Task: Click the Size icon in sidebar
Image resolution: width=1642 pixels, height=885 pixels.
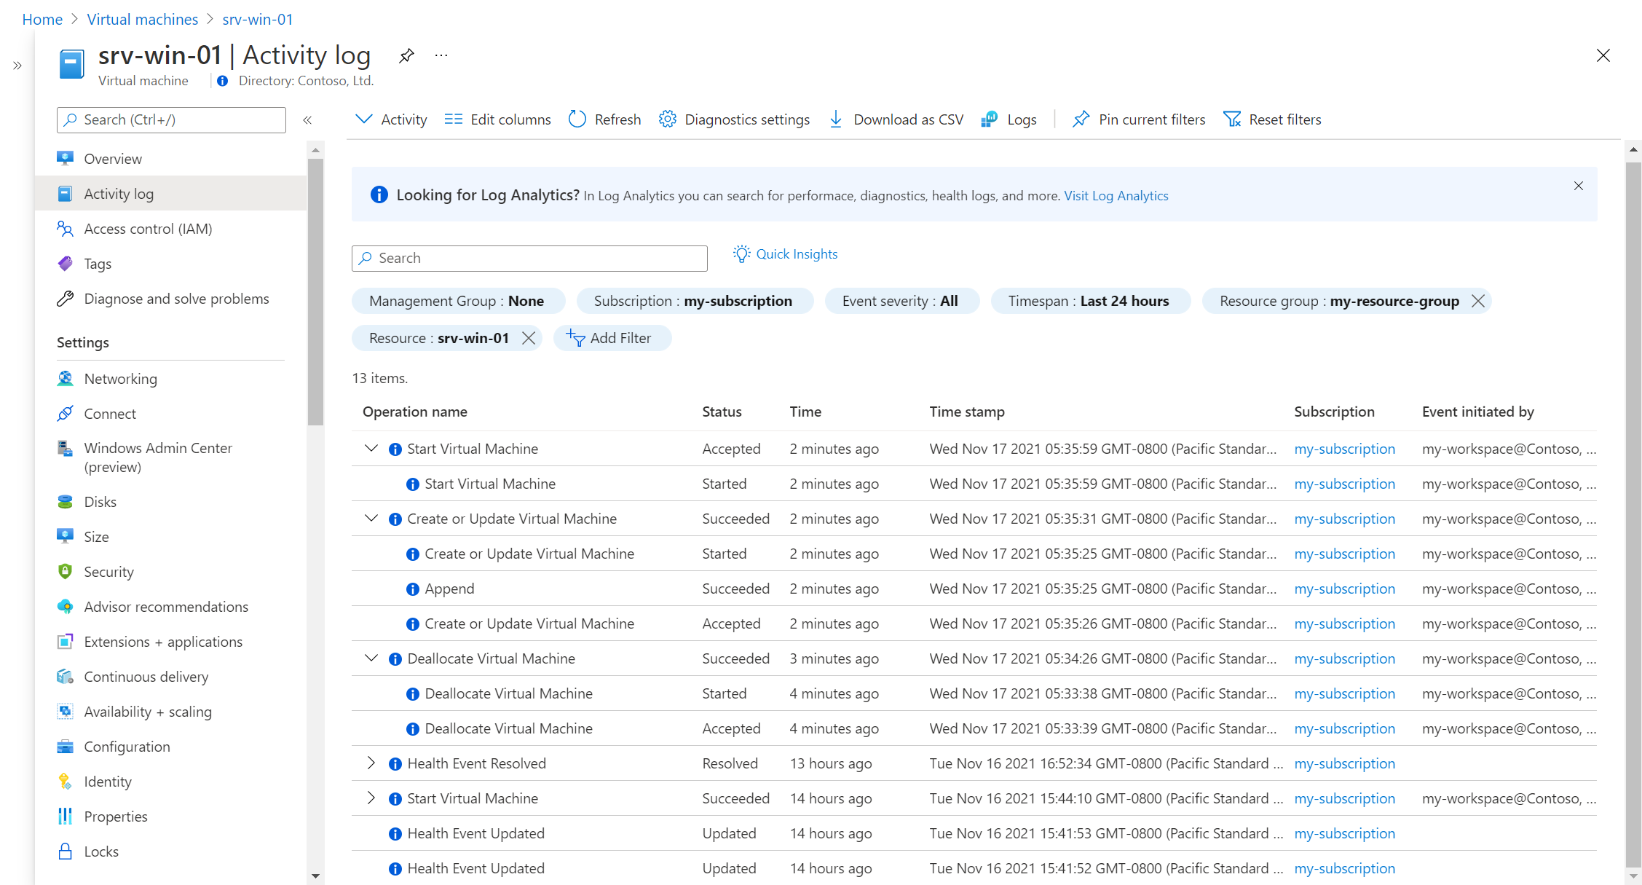Action: click(x=65, y=537)
